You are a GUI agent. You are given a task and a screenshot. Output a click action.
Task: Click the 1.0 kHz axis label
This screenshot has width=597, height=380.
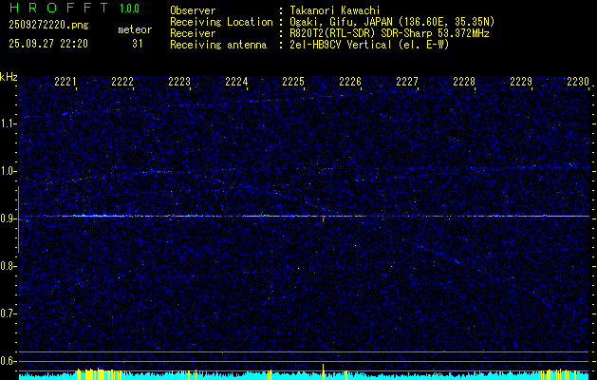tap(8, 172)
